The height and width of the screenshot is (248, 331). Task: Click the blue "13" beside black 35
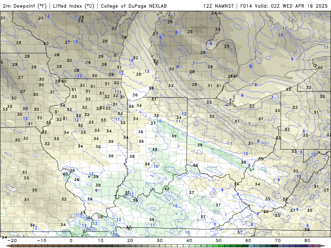point(147,71)
